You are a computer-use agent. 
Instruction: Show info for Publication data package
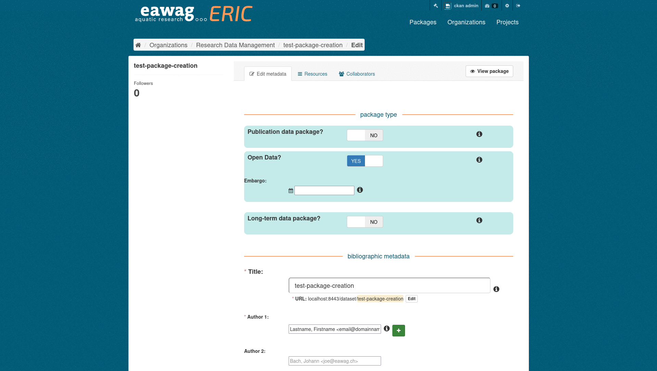(479, 134)
